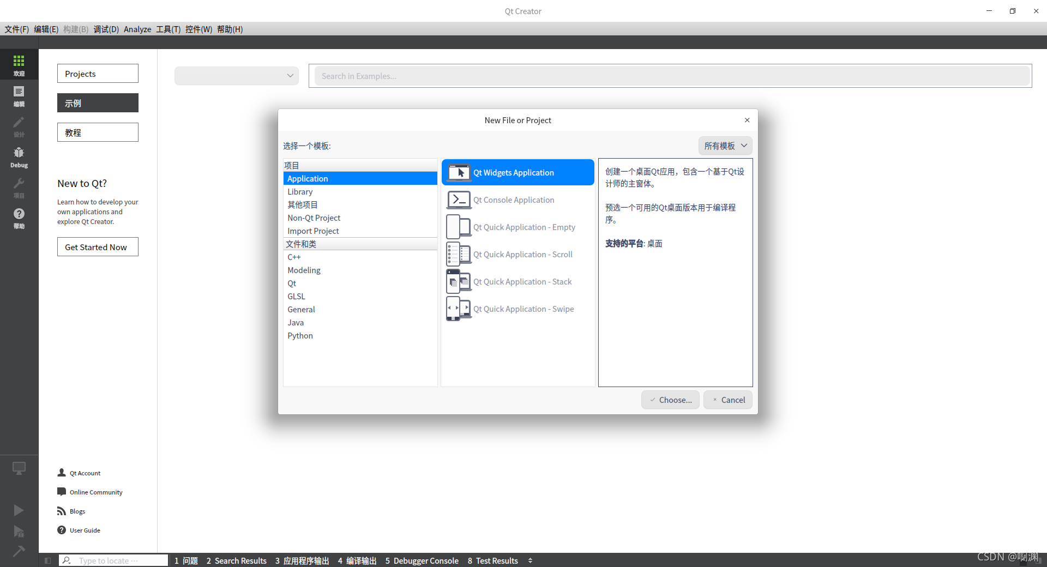Click the locator magnifier icon
1047x567 pixels.
tap(67, 560)
